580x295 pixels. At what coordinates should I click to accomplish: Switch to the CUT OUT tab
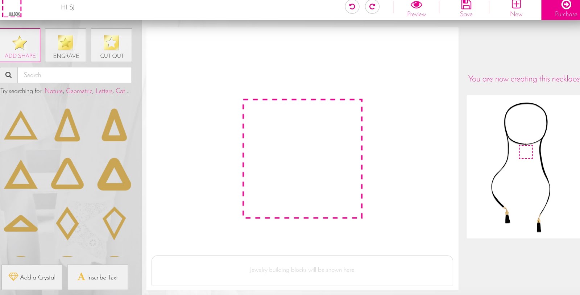pos(112,45)
